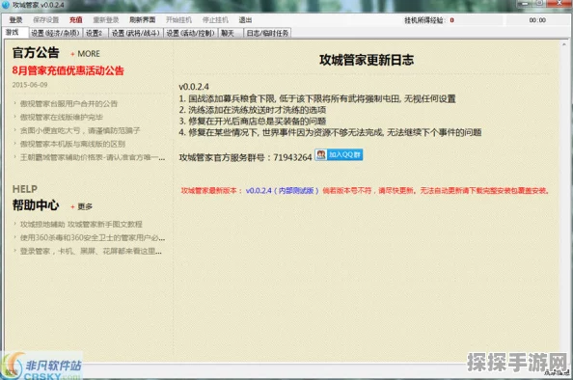Open 攻城管家新手图文教程 help article
Viewport: 573px width, 380px height.
[81, 224]
